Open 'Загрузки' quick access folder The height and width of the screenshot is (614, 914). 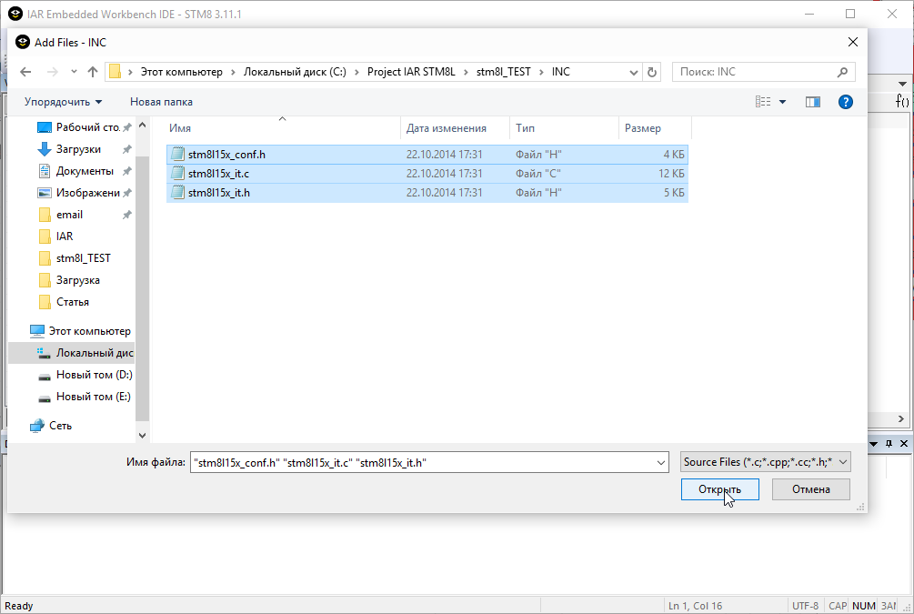tap(78, 149)
